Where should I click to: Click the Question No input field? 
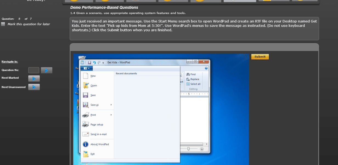coord(34,70)
